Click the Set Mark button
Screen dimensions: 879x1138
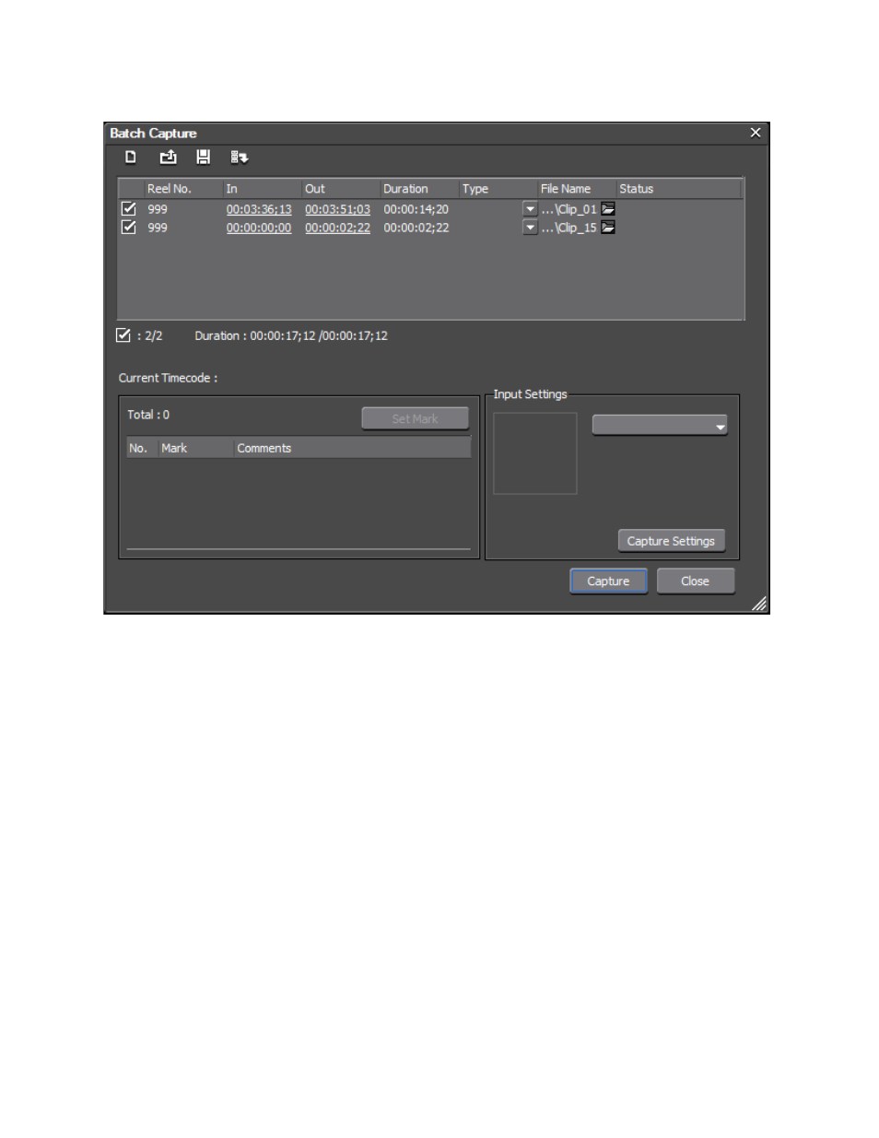[x=415, y=419]
